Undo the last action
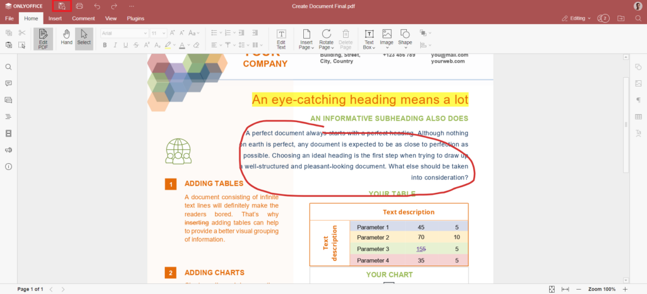This screenshot has width=647, height=294. tap(97, 6)
